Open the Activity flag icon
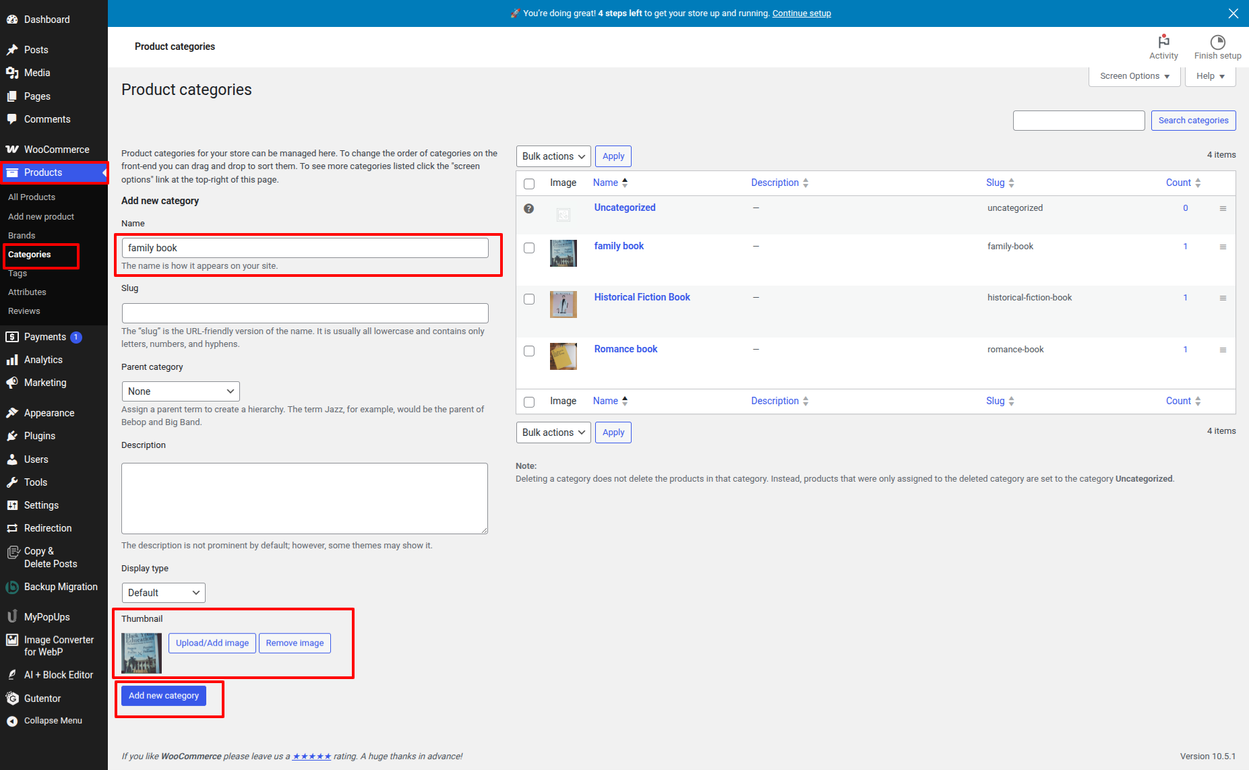 [x=1163, y=41]
